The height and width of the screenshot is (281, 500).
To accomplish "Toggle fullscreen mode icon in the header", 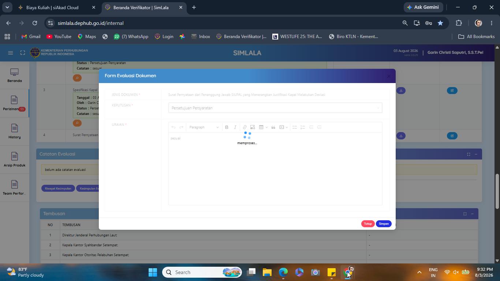I will pyautogui.click(x=23, y=53).
